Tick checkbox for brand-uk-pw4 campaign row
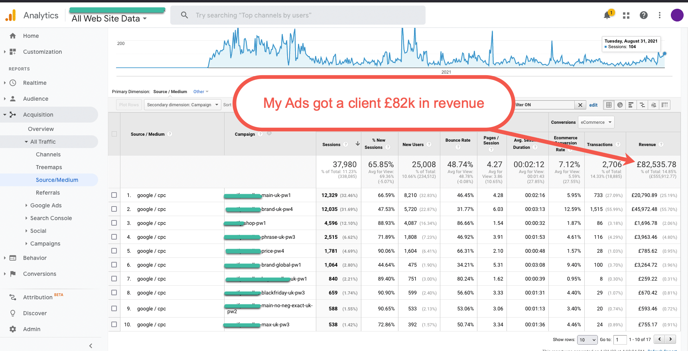The height and width of the screenshot is (351, 688). (x=114, y=209)
